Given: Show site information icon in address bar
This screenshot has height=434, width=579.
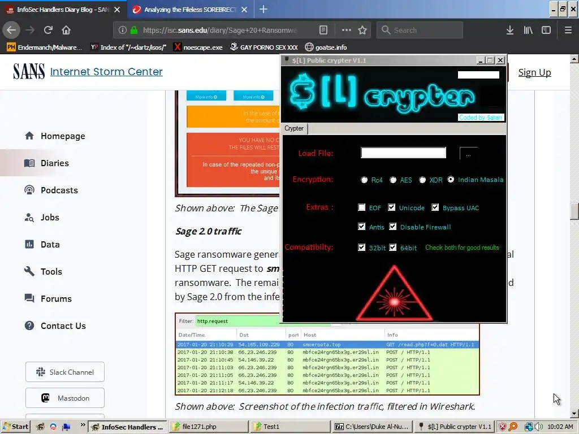Looking at the screenshot, I should click(x=123, y=30).
